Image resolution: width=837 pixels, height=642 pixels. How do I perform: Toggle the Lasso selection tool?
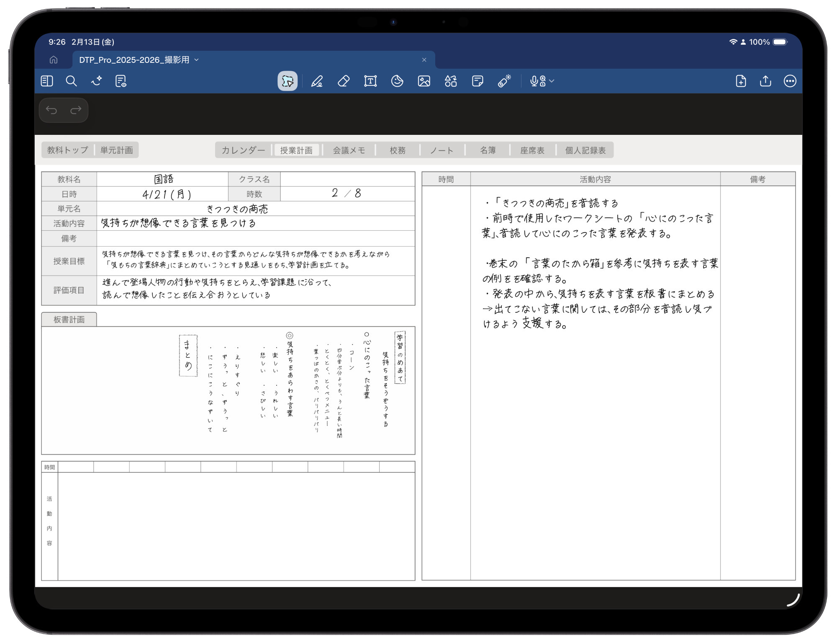[288, 81]
